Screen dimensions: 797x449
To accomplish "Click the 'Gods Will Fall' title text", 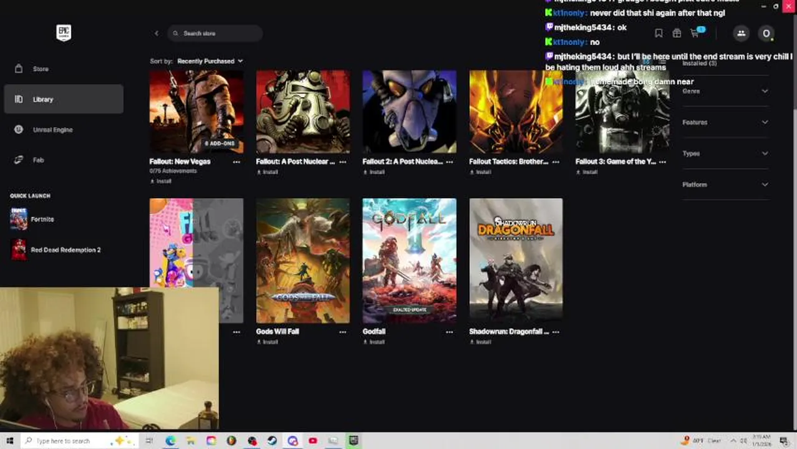I will tap(278, 332).
